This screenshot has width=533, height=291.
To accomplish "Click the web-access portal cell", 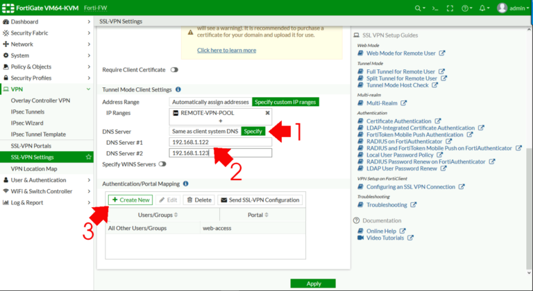I will 253,228.
